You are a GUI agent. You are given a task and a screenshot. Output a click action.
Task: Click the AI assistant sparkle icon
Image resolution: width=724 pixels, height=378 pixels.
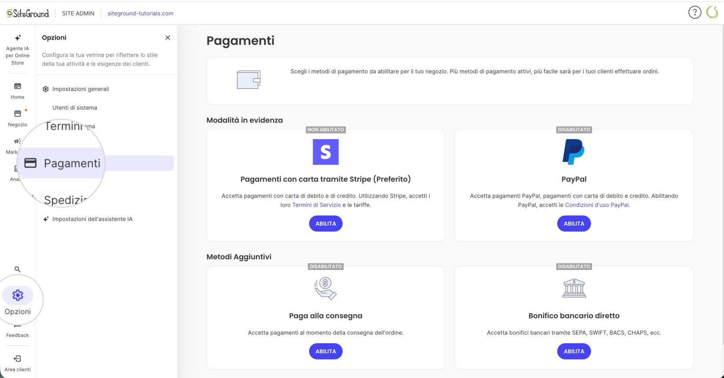click(x=46, y=219)
